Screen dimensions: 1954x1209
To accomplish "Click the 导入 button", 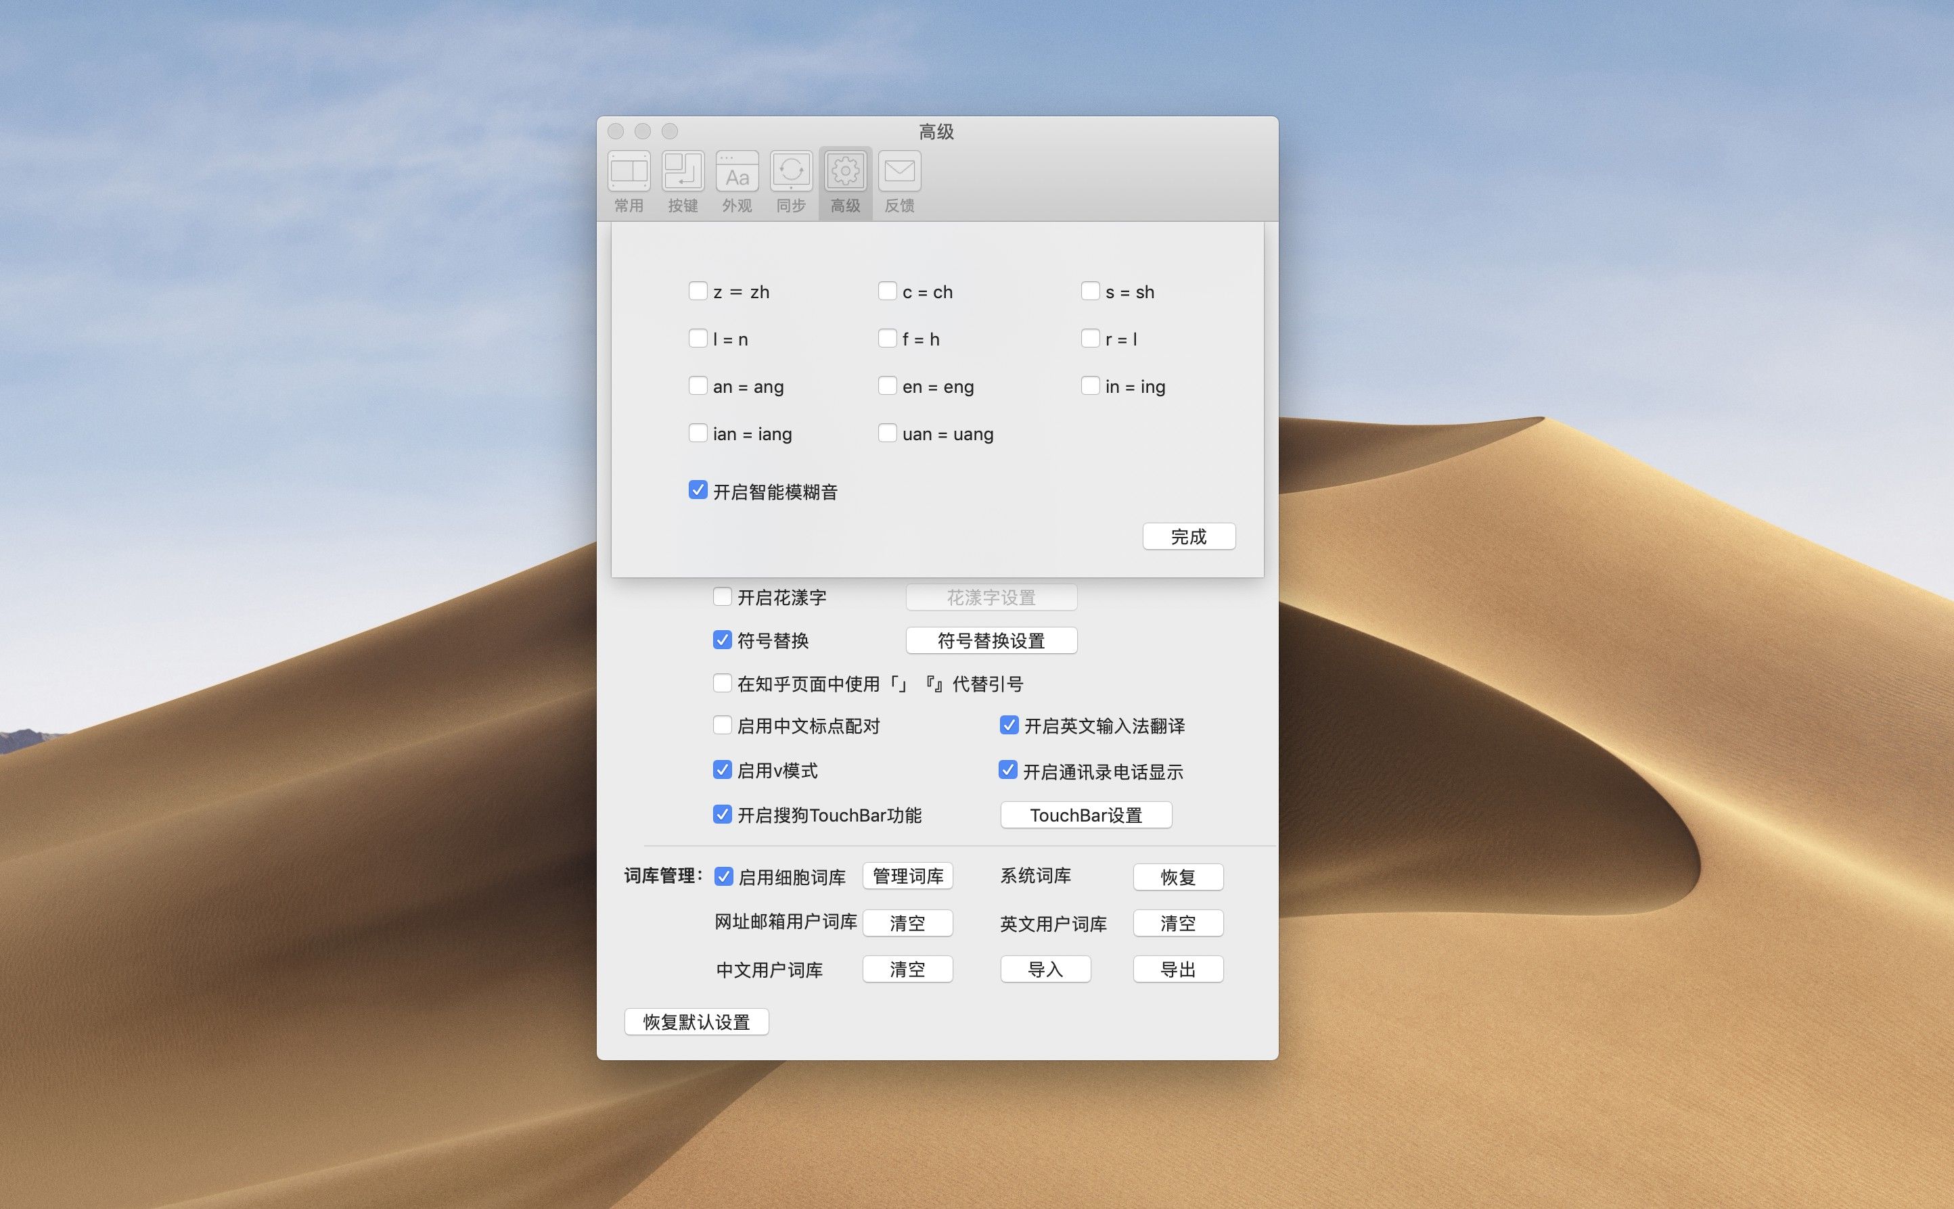I will (x=1045, y=969).
